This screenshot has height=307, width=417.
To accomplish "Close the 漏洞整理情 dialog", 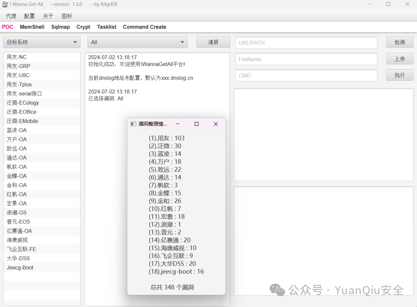I will point(216,124).
